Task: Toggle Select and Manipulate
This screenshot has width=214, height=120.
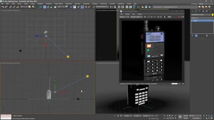Action: 71,7
